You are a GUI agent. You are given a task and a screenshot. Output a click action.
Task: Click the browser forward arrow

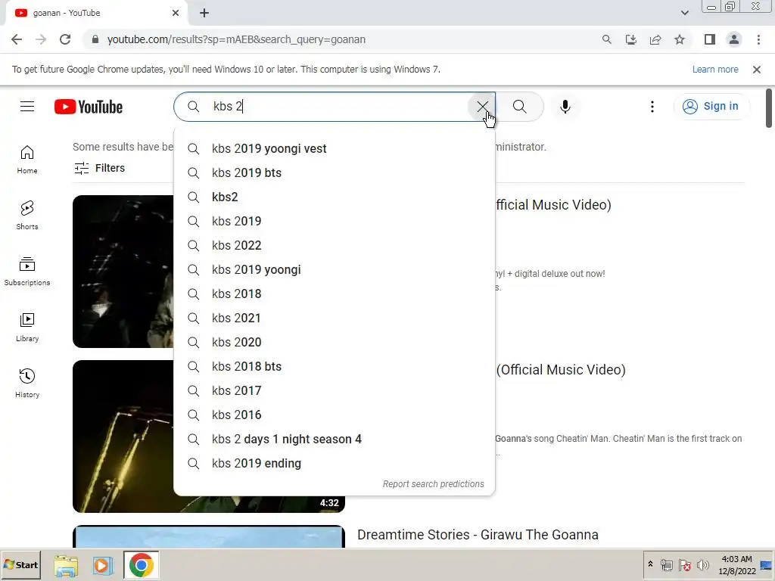[41, 39]
